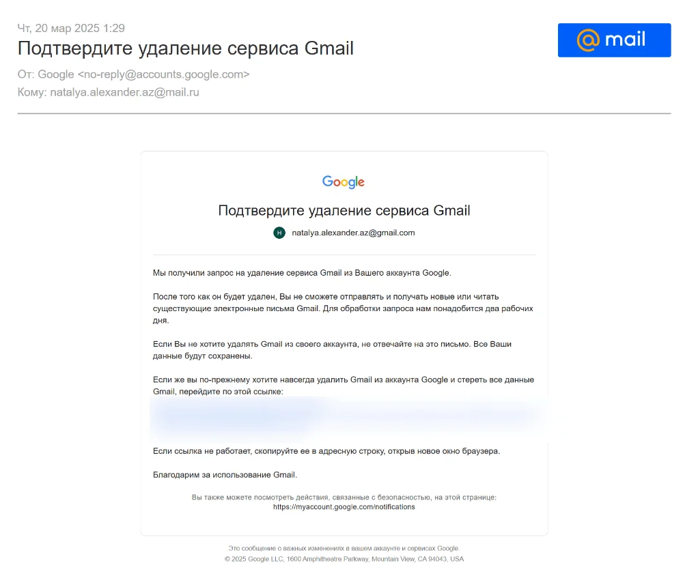Open the myaccount.google.com/notifications link
This screenshot has width=683, height=580.
click(344, 507)
